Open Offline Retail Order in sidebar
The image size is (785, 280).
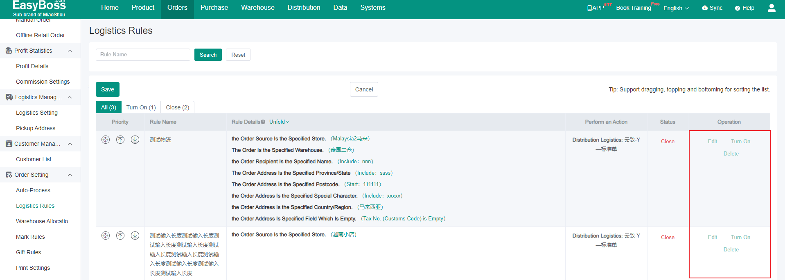point(41,35)
